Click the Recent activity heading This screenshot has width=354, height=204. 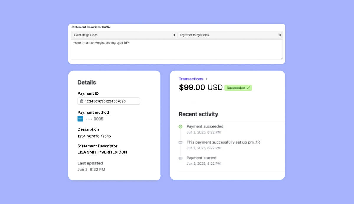tap(199, 114)
